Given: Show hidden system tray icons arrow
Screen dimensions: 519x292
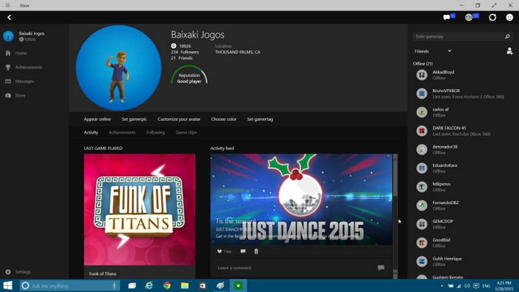Looking at the screenshot, I should click(442, 286).
